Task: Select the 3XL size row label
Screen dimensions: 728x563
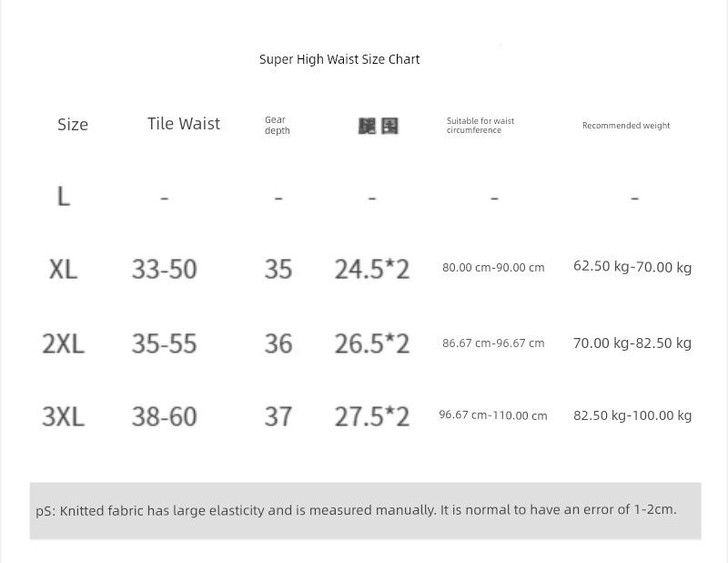Action: pos(63,416)
